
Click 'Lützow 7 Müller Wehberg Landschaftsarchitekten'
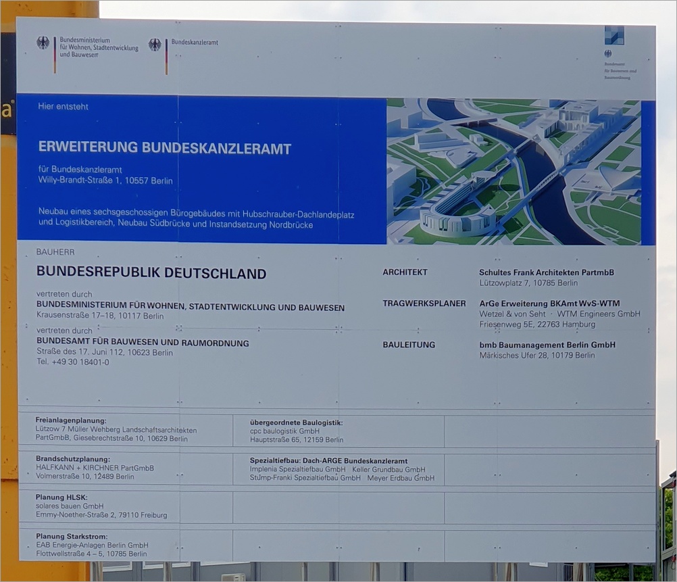(116, 430)
